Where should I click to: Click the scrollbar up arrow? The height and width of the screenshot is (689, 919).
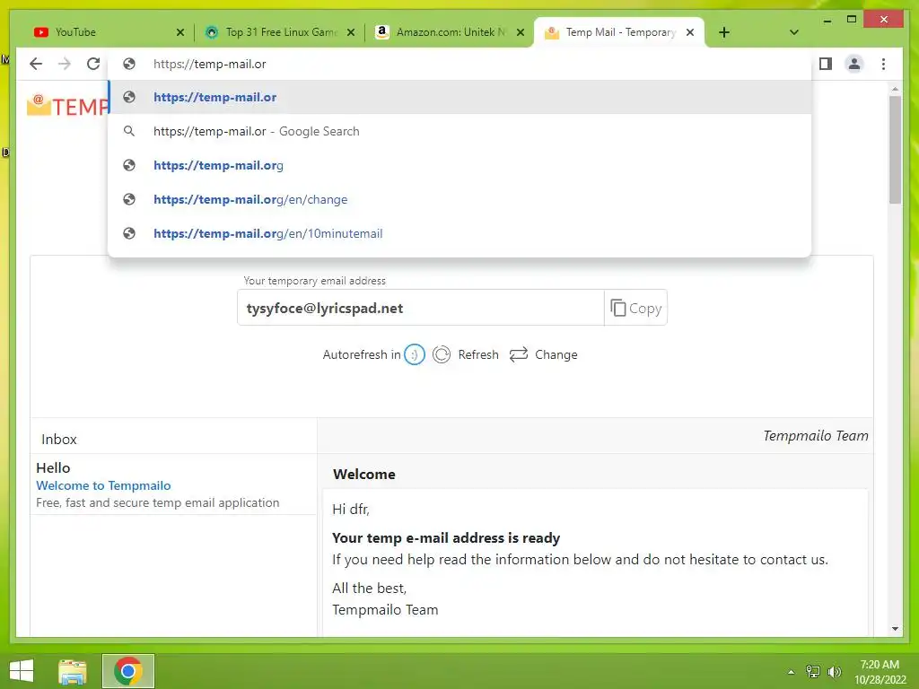pyautogui.click(x=895, y=89)
